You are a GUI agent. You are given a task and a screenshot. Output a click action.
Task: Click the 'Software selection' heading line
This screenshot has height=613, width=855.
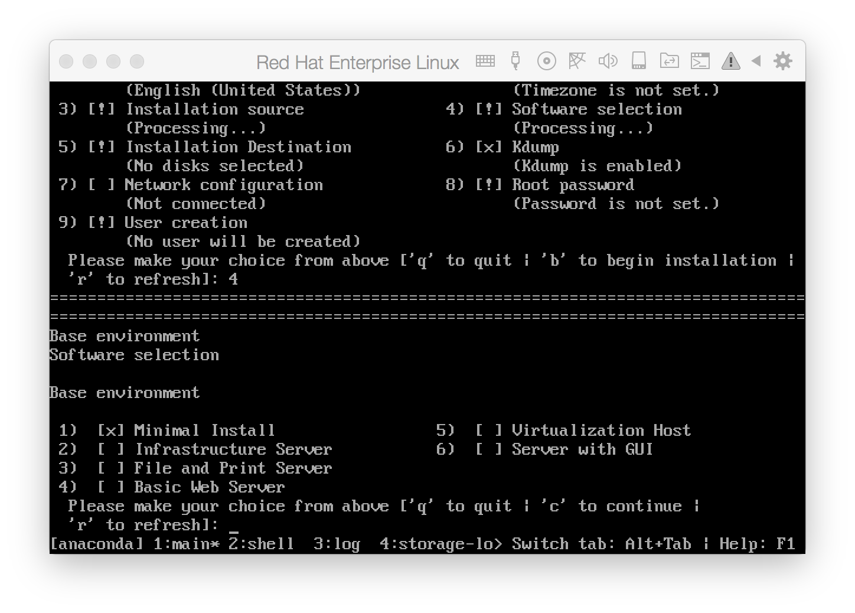(134, 355)
